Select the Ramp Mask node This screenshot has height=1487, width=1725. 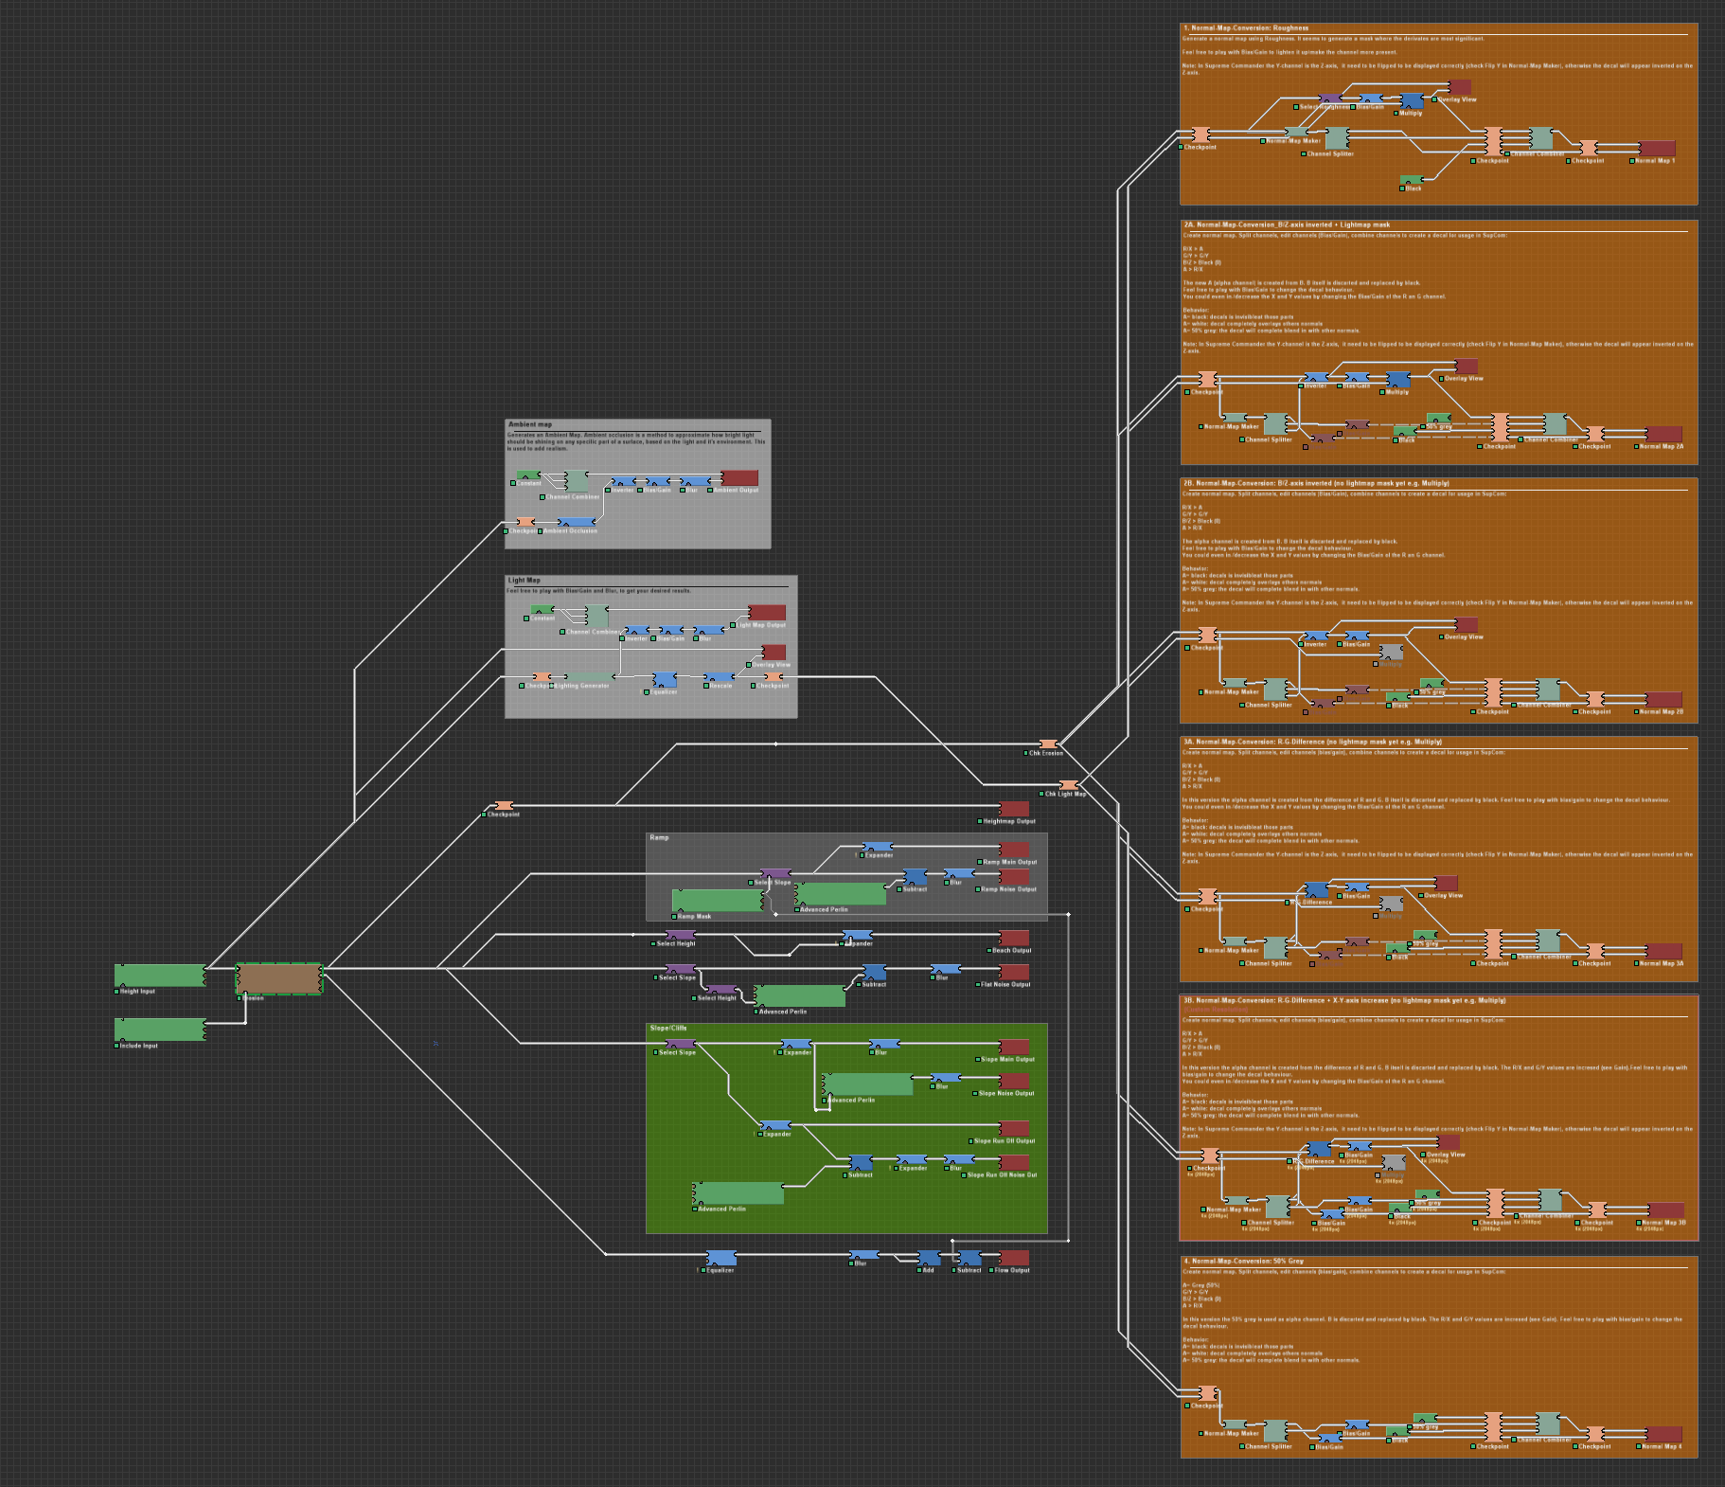click(x=717, y=901)
